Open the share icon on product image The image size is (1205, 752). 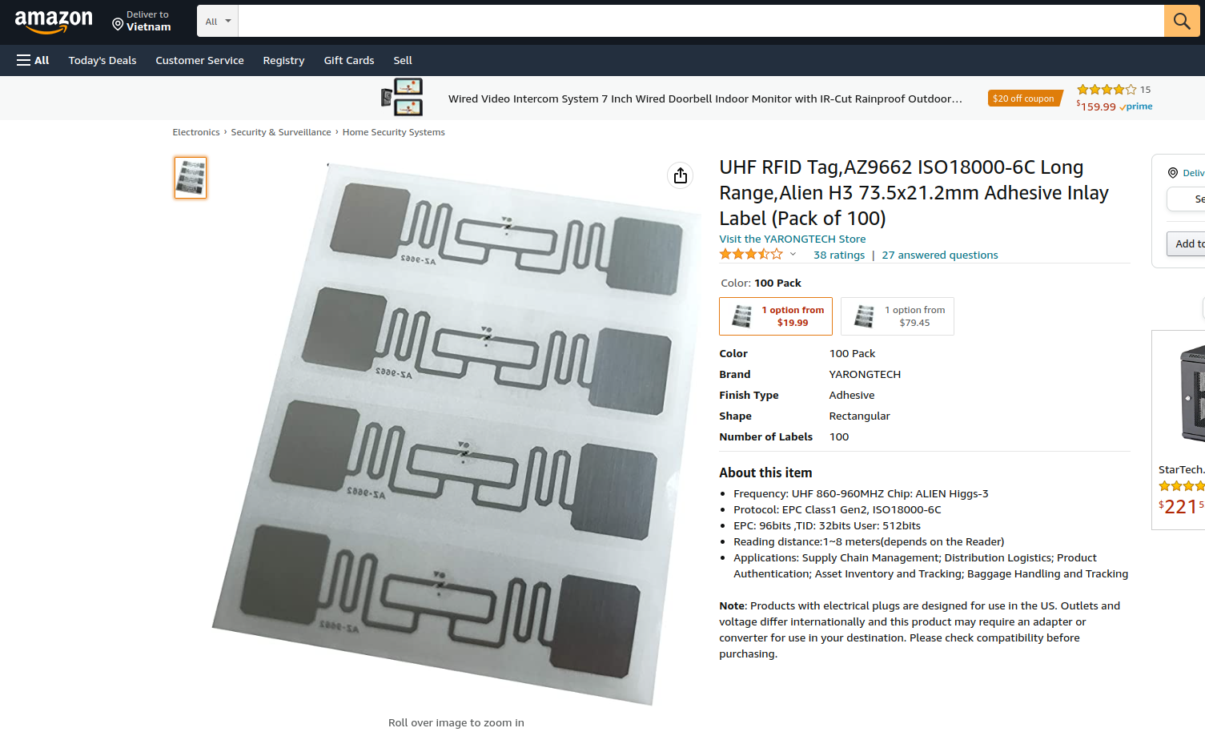pyautogui.click(x=681, y=175)
